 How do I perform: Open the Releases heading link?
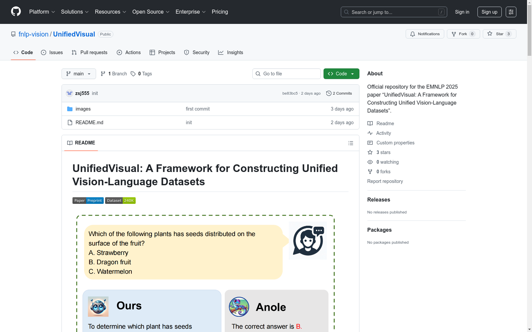pyautogui.click(x=379, y=200)
